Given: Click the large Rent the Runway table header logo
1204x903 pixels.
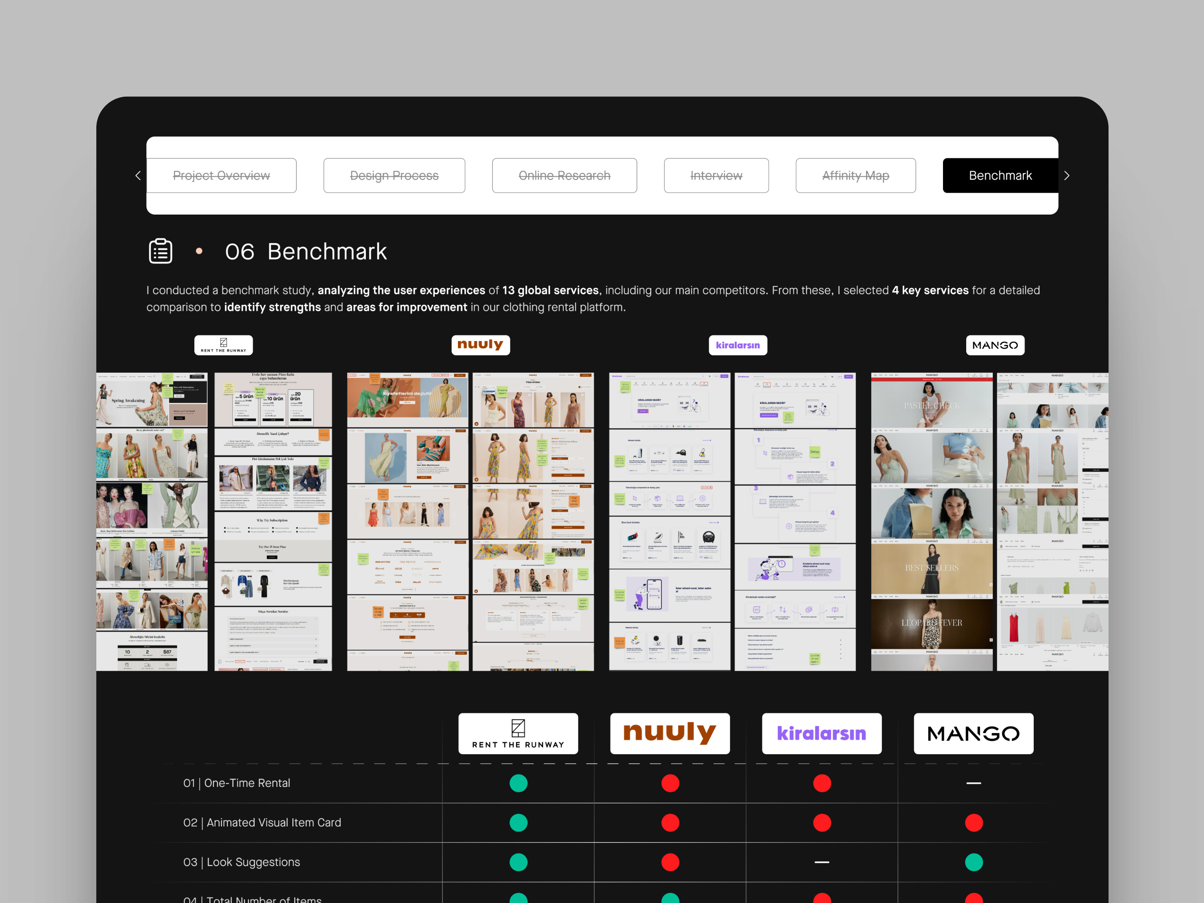Looking at the screenshot, I should [518, 733].
